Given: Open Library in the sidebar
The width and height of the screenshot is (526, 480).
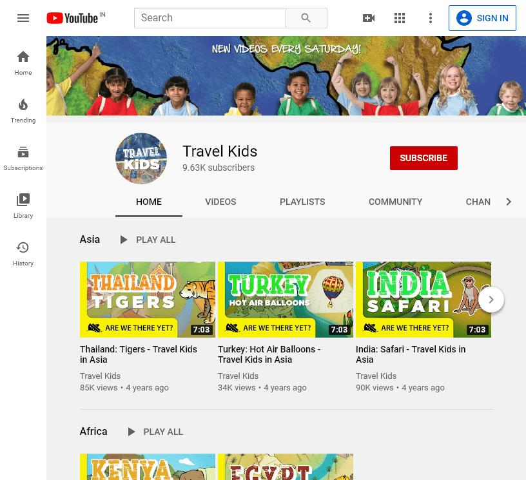Looking at the screenshot, I should (23, 206).
